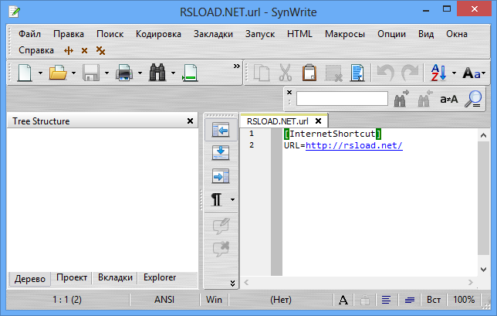Screen dimensions: 497x316
Task: Open the Поиск menu
Action: pyautogui.click(x=110, y=34)
